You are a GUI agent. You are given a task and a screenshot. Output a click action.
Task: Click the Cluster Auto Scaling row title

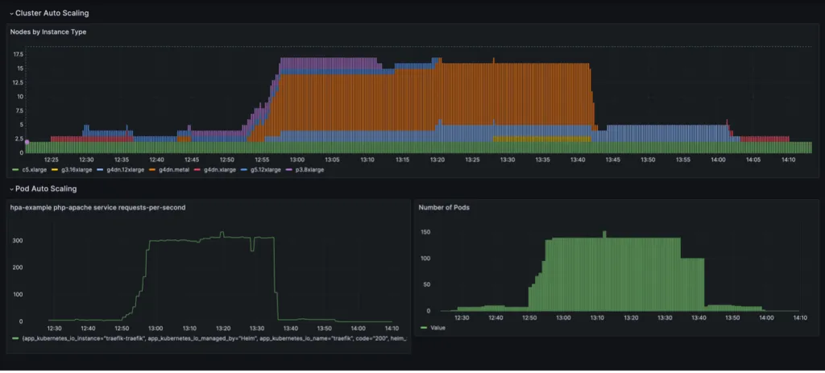pos(52,14)
